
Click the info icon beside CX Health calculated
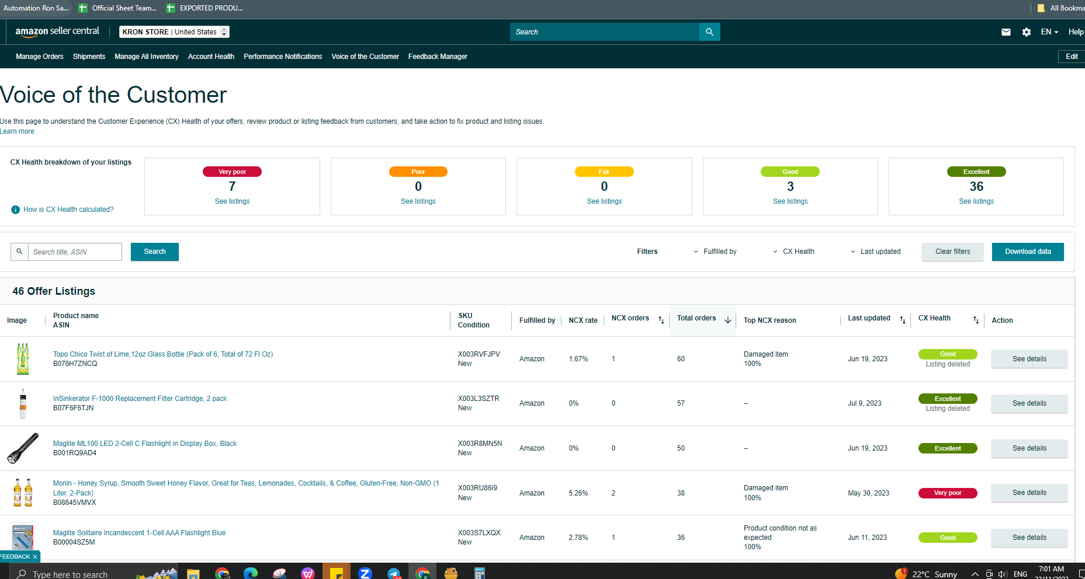coord(16,210)
